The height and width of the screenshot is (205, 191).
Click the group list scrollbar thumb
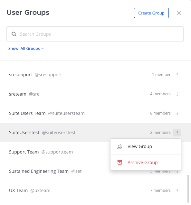tap(188, 189)
